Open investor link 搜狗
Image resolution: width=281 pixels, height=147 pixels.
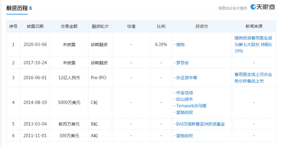coord(180,45)
